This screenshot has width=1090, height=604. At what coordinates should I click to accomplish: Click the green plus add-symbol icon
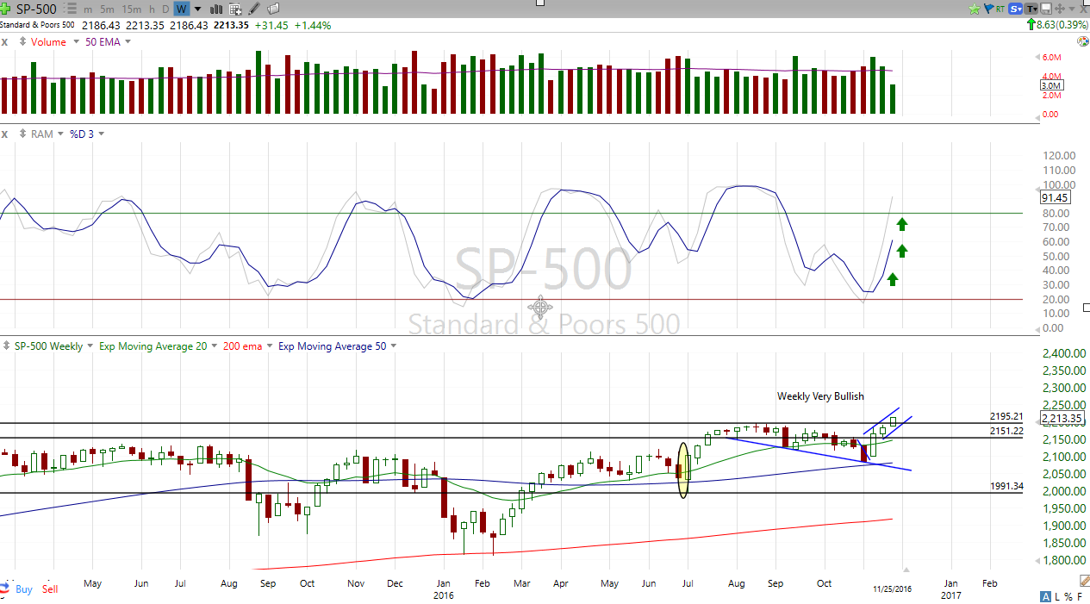click(7, 9)
